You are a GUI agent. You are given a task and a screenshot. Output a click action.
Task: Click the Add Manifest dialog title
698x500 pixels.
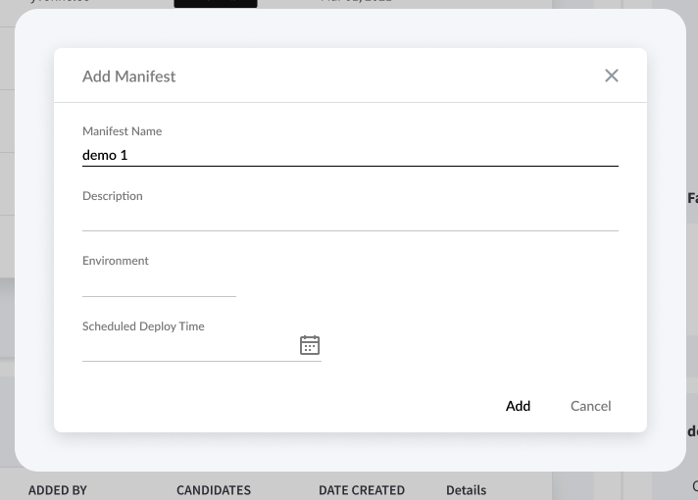pos(129,76)
